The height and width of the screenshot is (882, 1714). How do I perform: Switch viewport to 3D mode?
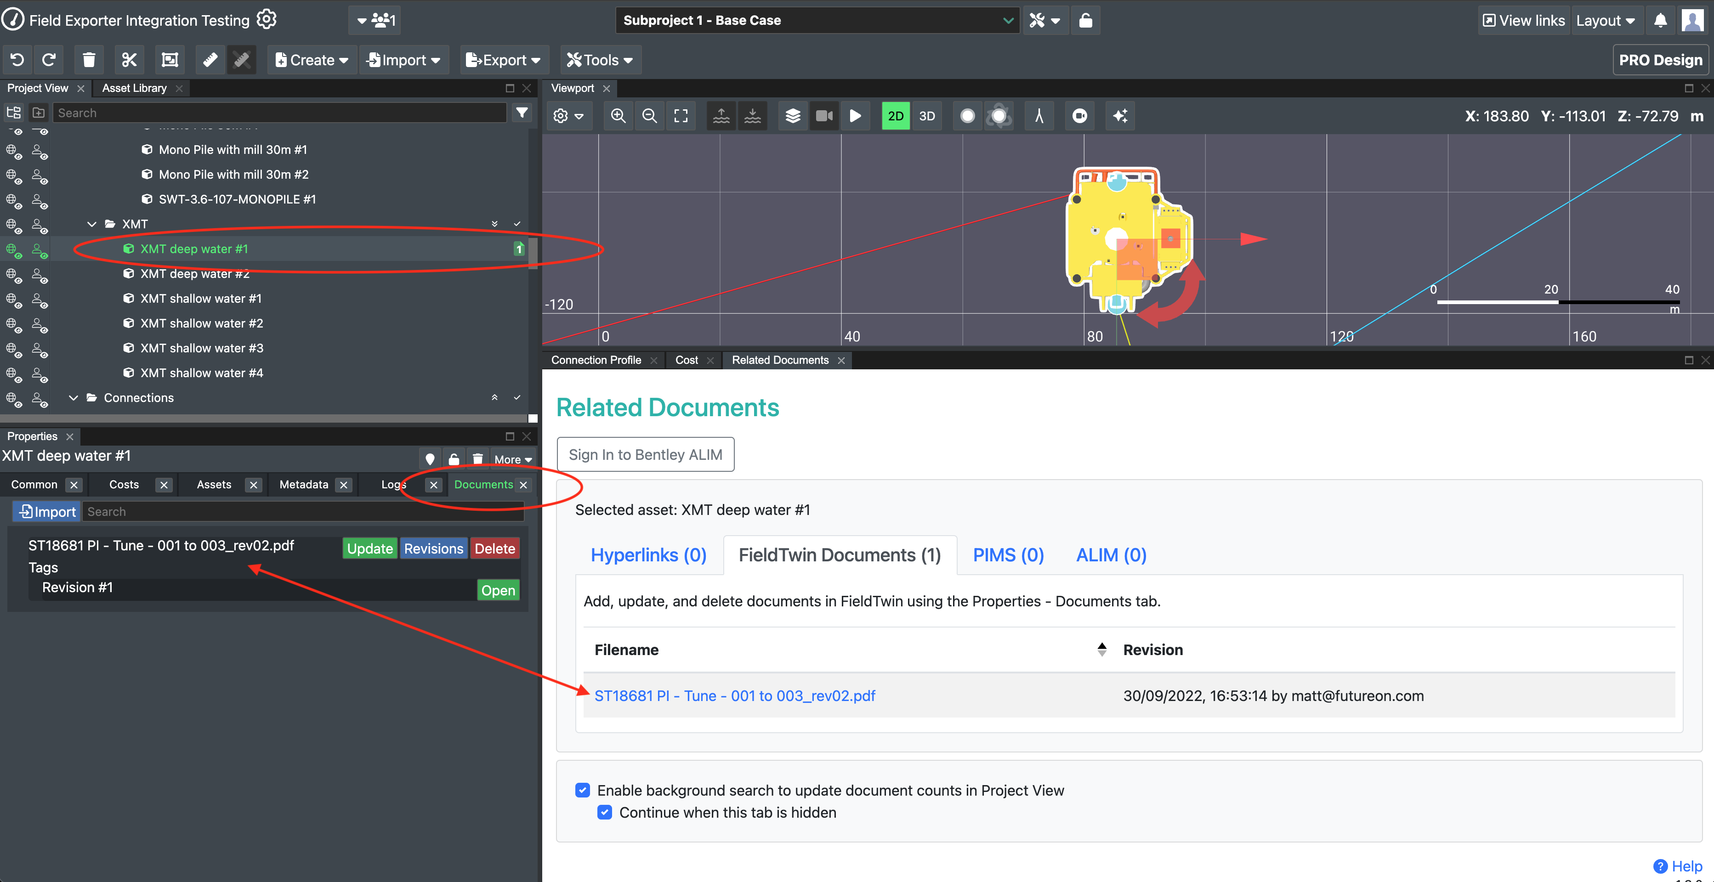[x=927, y=116]
